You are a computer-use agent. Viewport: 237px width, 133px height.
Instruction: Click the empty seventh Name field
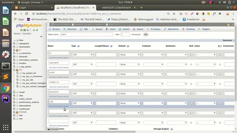point(59,111)
